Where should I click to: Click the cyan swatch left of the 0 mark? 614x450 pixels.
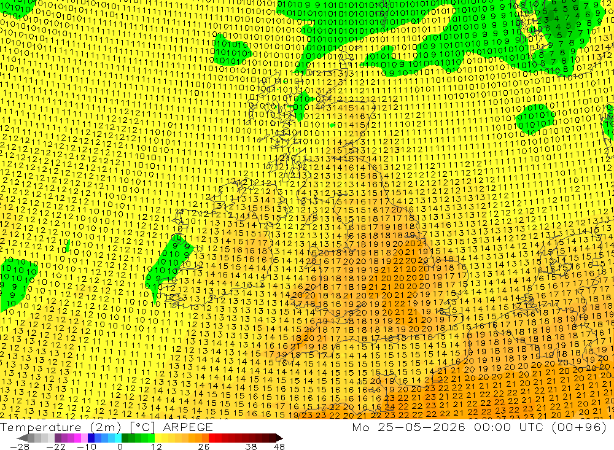pyautogui.click(x=118, y=438)
